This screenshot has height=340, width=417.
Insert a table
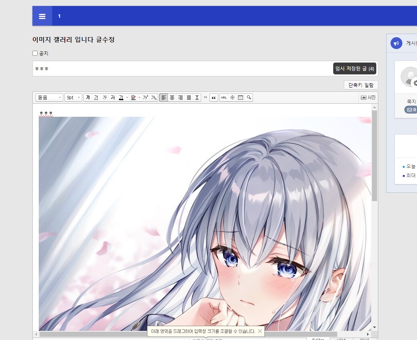(x=240, y=97)
